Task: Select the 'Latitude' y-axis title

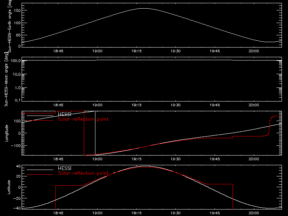Action: pos(9,187)
